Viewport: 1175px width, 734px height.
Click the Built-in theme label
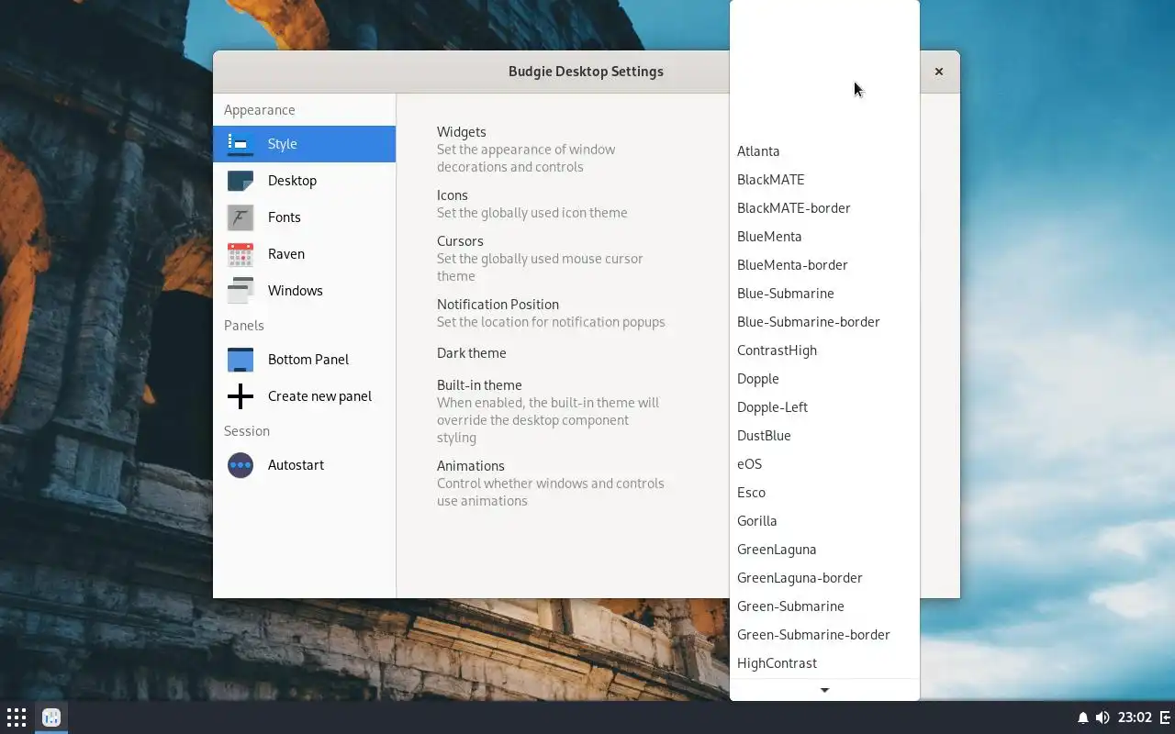[479, 385]
